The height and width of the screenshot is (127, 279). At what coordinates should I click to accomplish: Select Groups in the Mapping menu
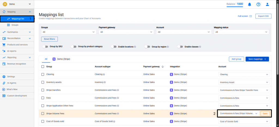[x=15, y=25]
